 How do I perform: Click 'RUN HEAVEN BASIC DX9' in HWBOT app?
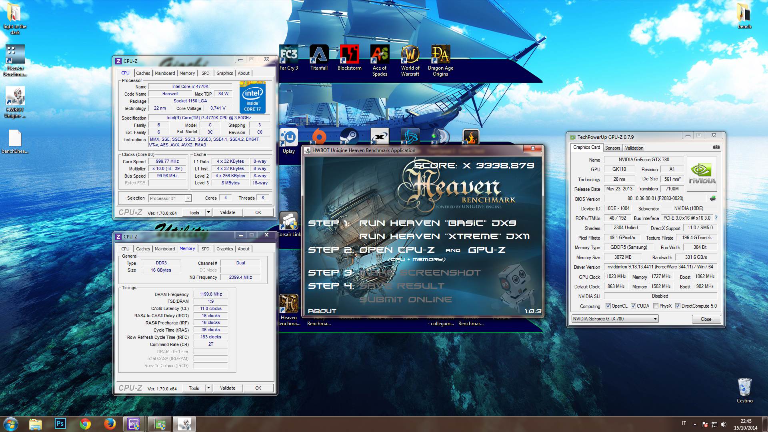click(438, 223)
